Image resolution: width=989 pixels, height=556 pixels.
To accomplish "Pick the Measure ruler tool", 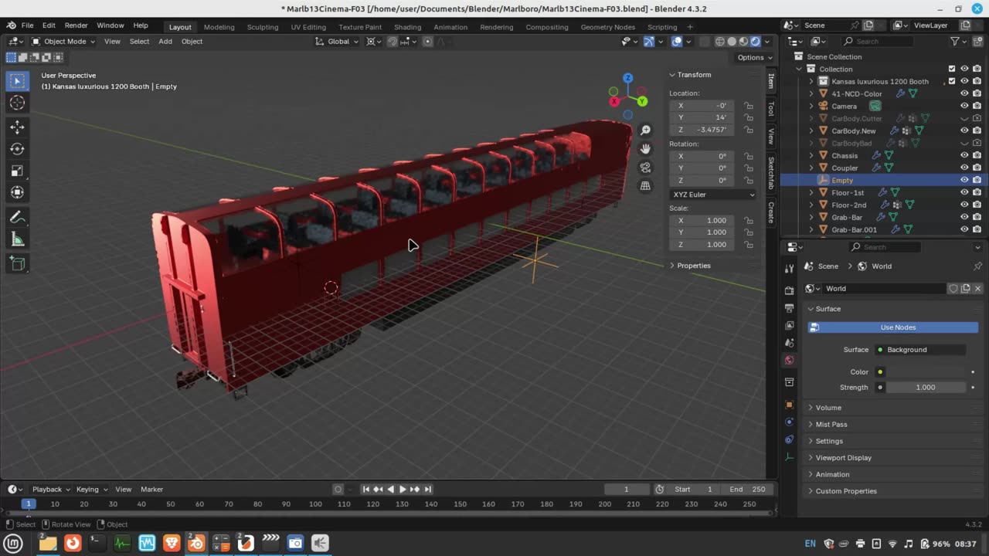I will coord(17,240).
